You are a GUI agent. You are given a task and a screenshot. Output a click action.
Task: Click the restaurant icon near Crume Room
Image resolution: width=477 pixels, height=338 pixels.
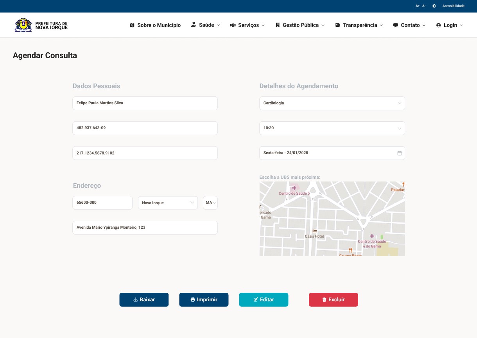point(351,250)
